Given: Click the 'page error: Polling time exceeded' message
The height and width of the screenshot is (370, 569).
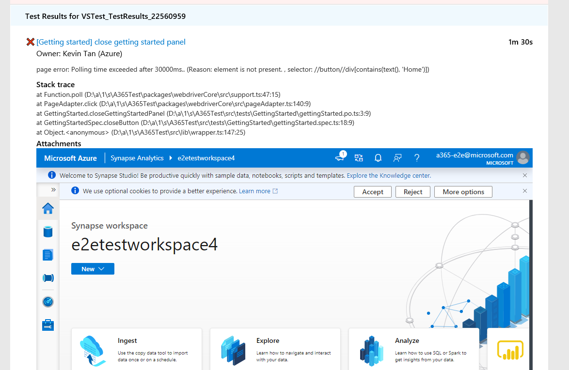Looking at the screenshot, I should tap(233, 70).
